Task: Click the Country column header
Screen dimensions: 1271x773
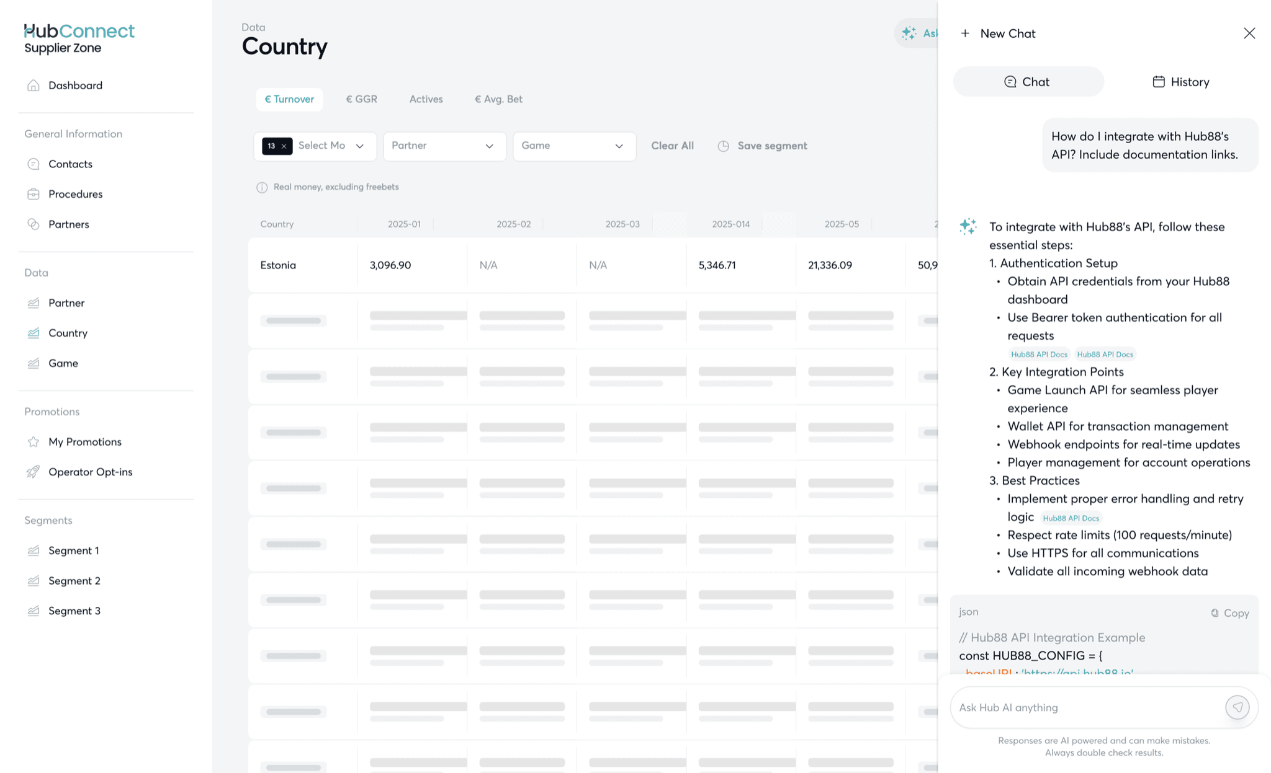Action: (x=277, y=224)
